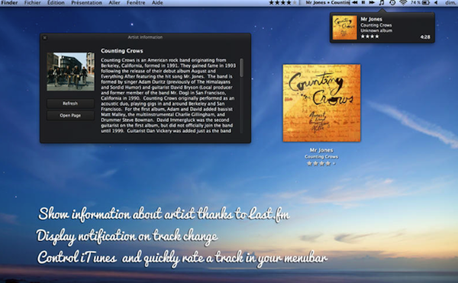The height and width of the screenshot is (283, 458).
Task: Click the star rating under desktop album art
Action: (321, 163)
